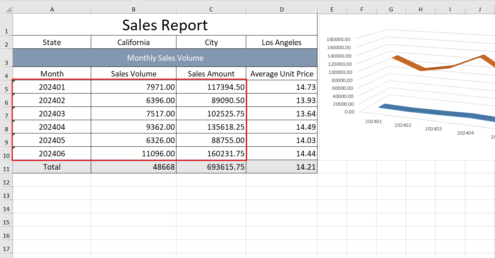Select the Average Unit Price header cell
The width and height of the screenshot is (495, 258).
point(282,74)
